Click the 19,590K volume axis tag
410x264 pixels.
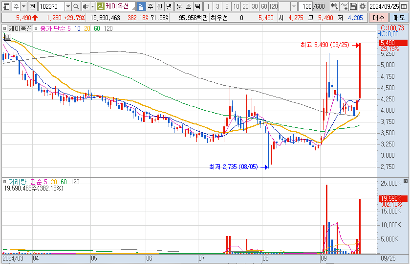pyautogui.click(x=393, y=198)
